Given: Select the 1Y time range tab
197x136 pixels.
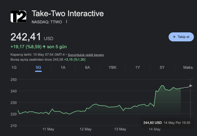Looking at the screenshot, I should pos(138,68).
